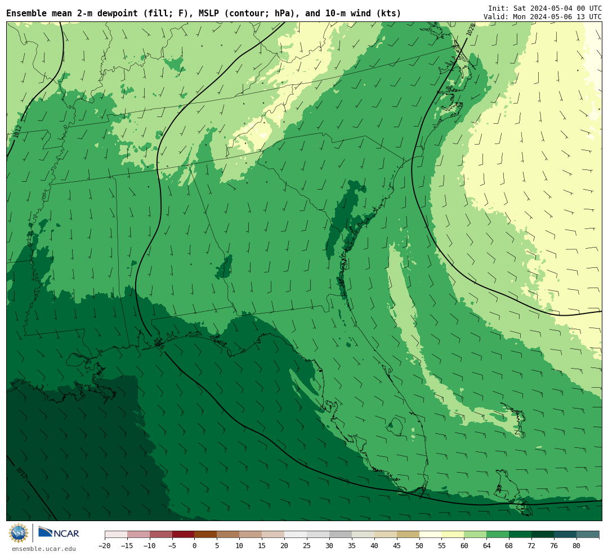Pick the 35 to 40 gray-beige swatch

[363, 535]
